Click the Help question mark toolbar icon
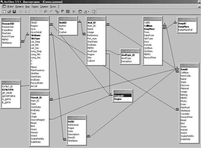Image resolution: width=201 pixels, height=148 pixels. [x=94, y=12]
